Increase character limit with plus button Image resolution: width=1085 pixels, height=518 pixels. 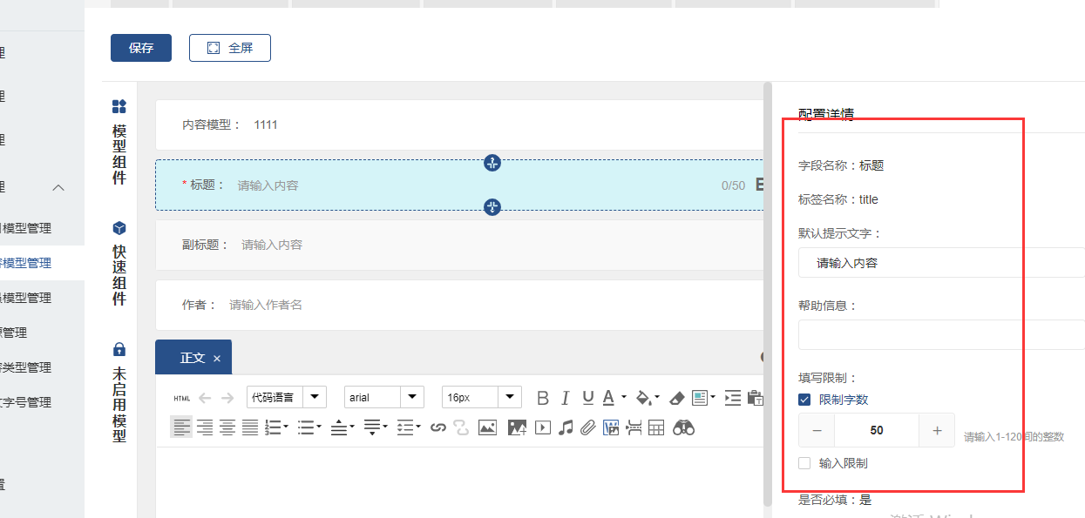[937, 430]
